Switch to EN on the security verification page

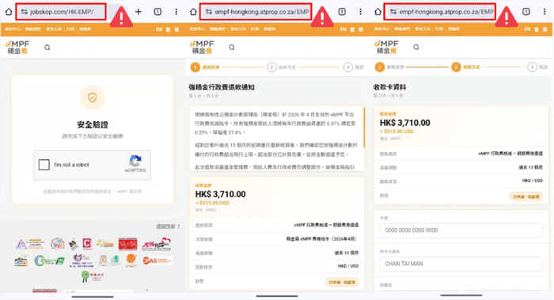click(159, 29)
